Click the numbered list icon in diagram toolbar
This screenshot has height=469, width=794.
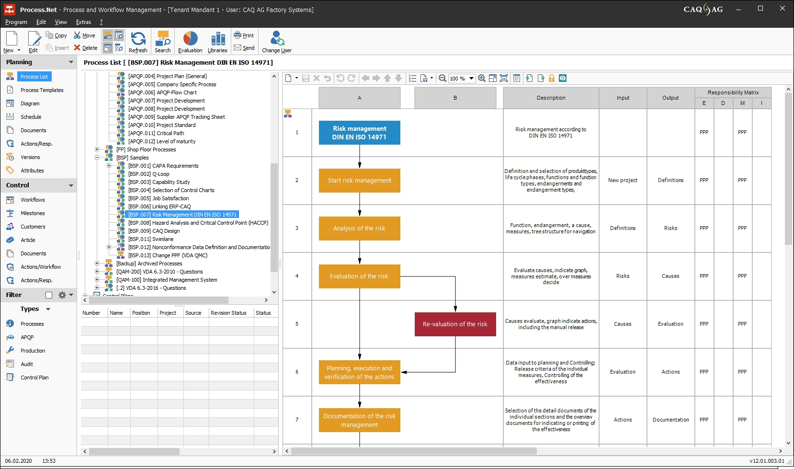(412, 78)
